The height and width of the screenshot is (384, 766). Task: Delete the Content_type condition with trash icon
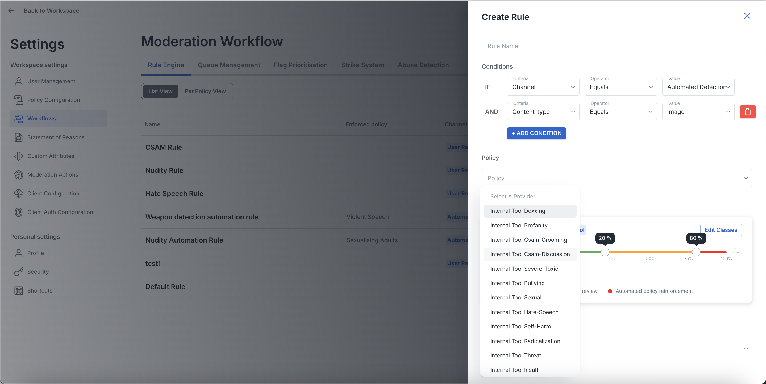point(747,112)
